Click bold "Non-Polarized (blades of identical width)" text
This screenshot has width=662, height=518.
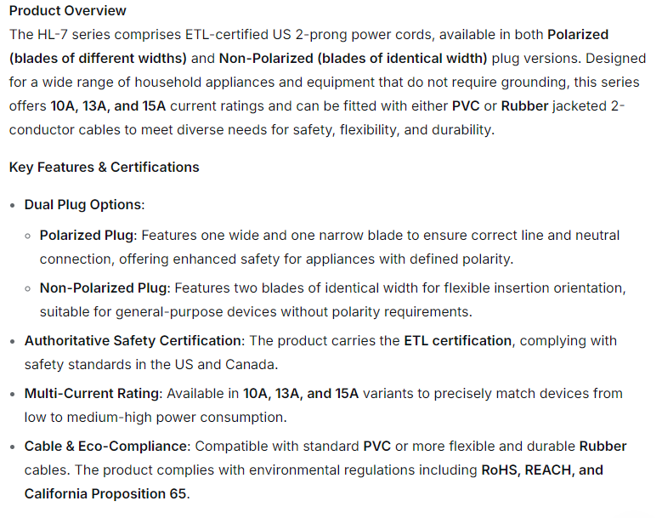click(353, 59)
